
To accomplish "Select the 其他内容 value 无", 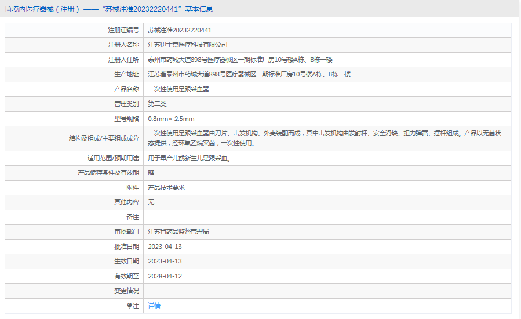I will pos(151,202).
